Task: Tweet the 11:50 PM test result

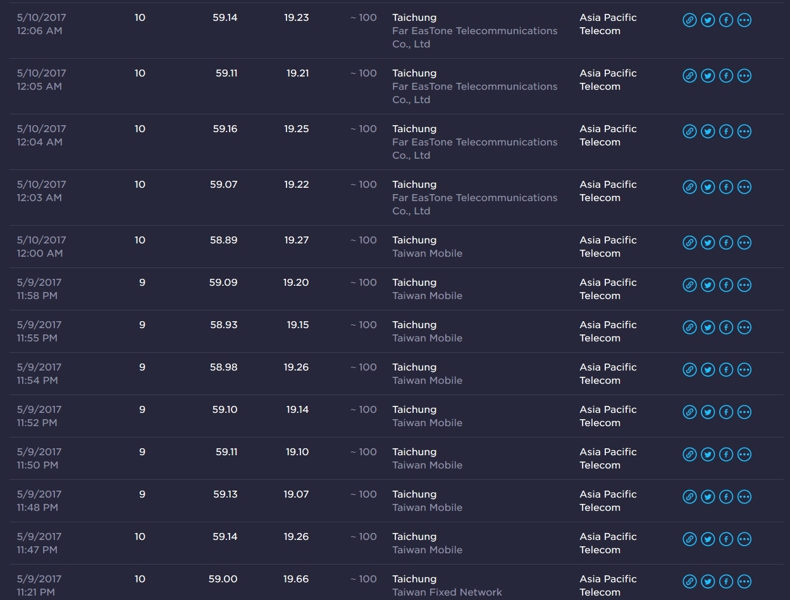Action: click(708, 455)
